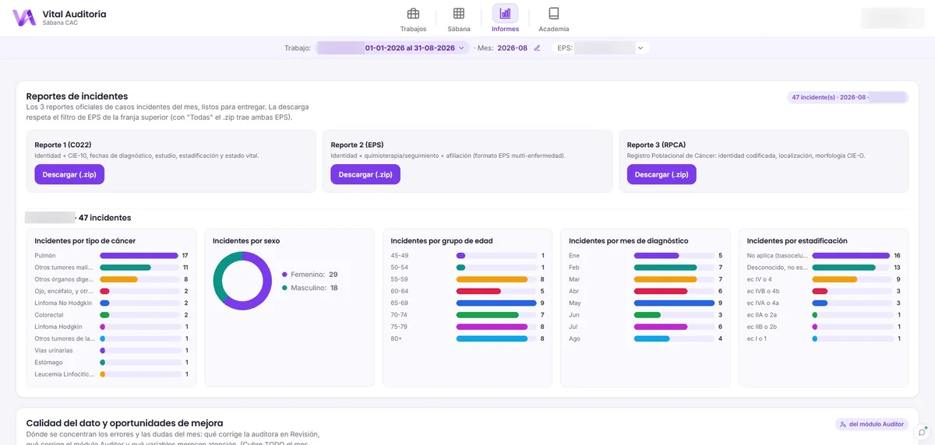Click the Pulmón bar in cancer types
The height and width of the screenshot is (445, 935).
(x=139, y=255)
